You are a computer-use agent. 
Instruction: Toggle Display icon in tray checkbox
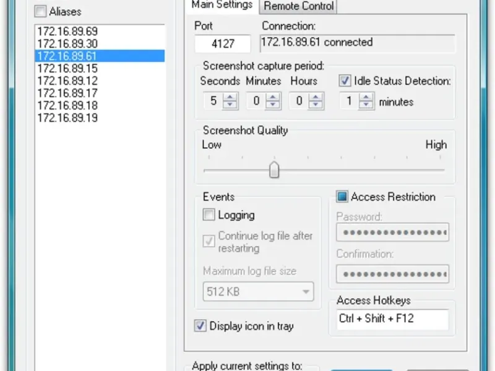click(200, 326)
